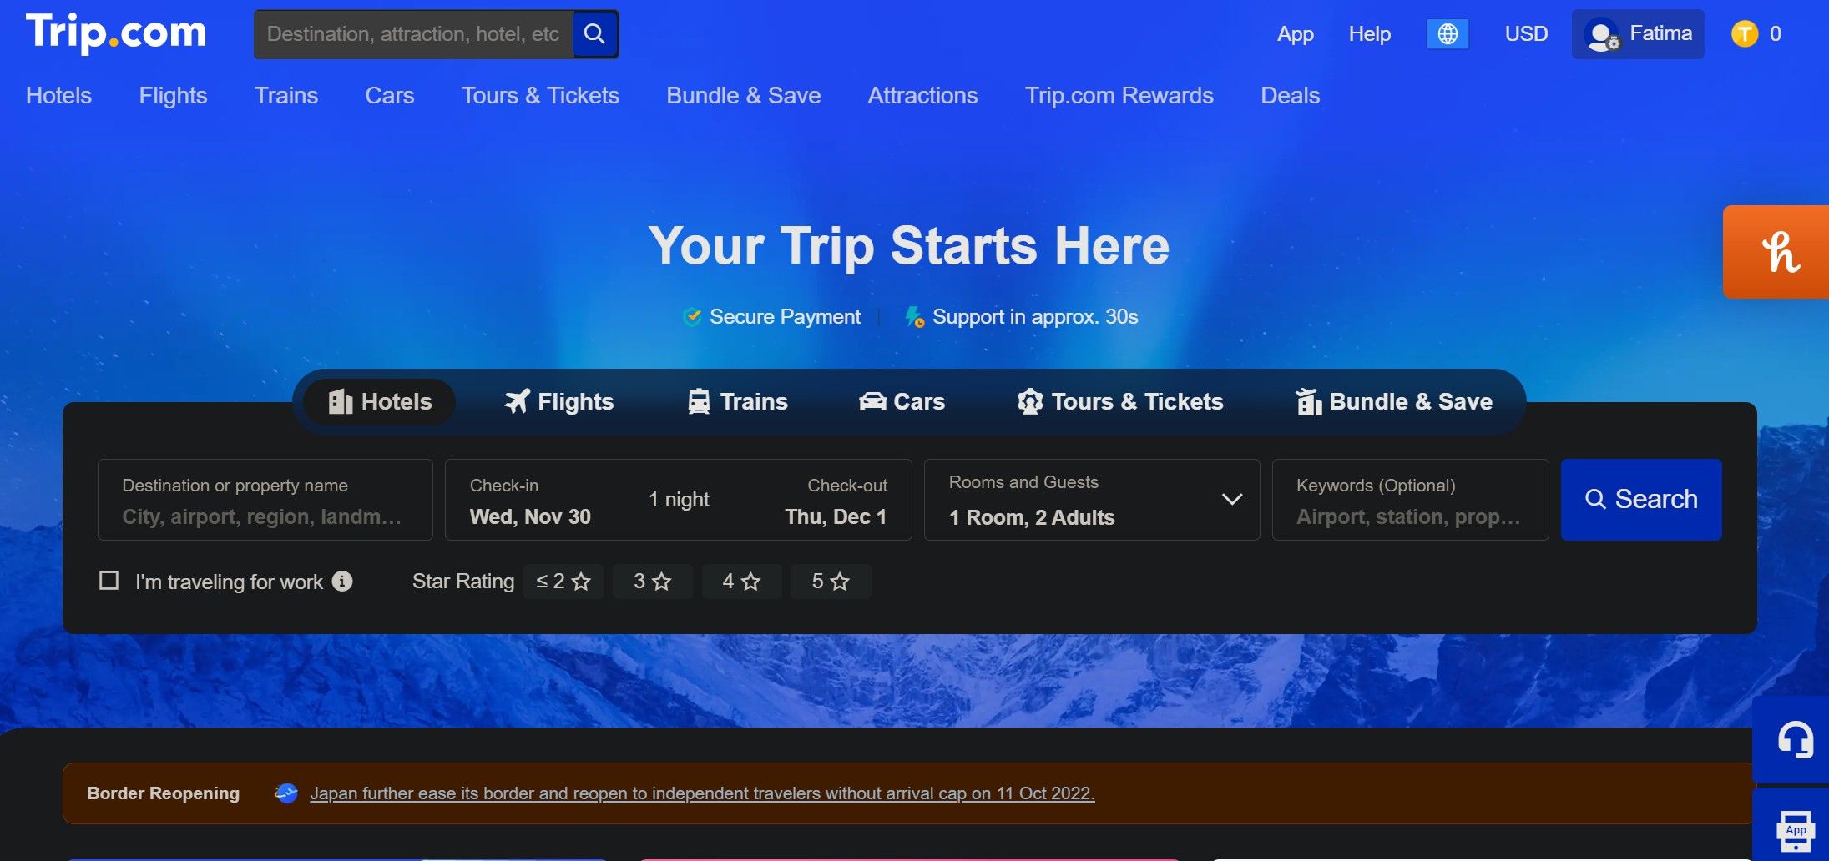Click the "Your Trip Starts Here" heading
Viewport: 1829px width, 861px height.
tap(909, 246)
